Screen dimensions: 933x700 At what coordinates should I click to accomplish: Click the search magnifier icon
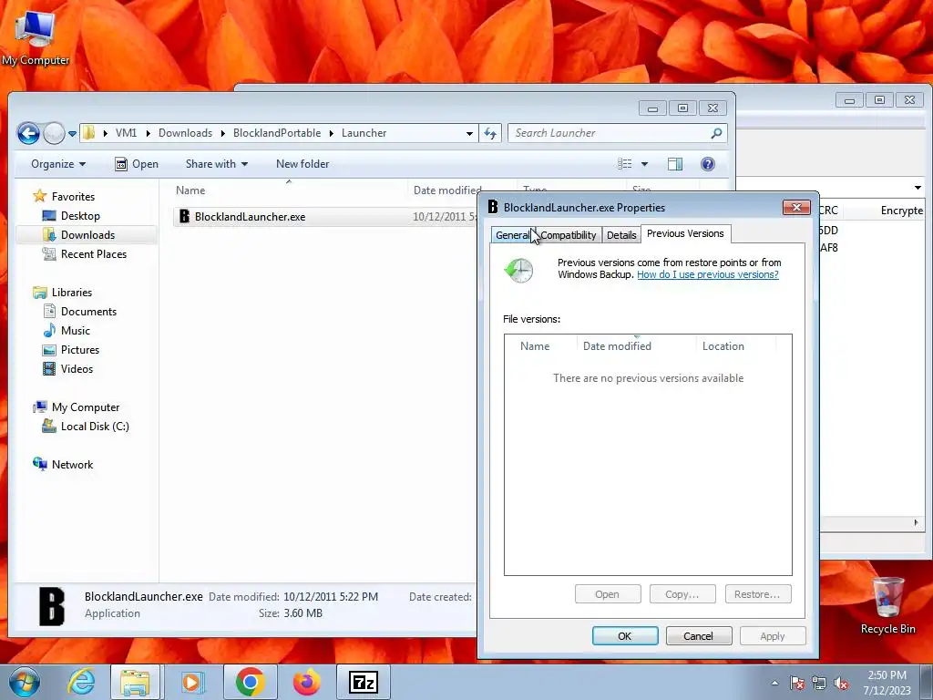tap(716, 133)
